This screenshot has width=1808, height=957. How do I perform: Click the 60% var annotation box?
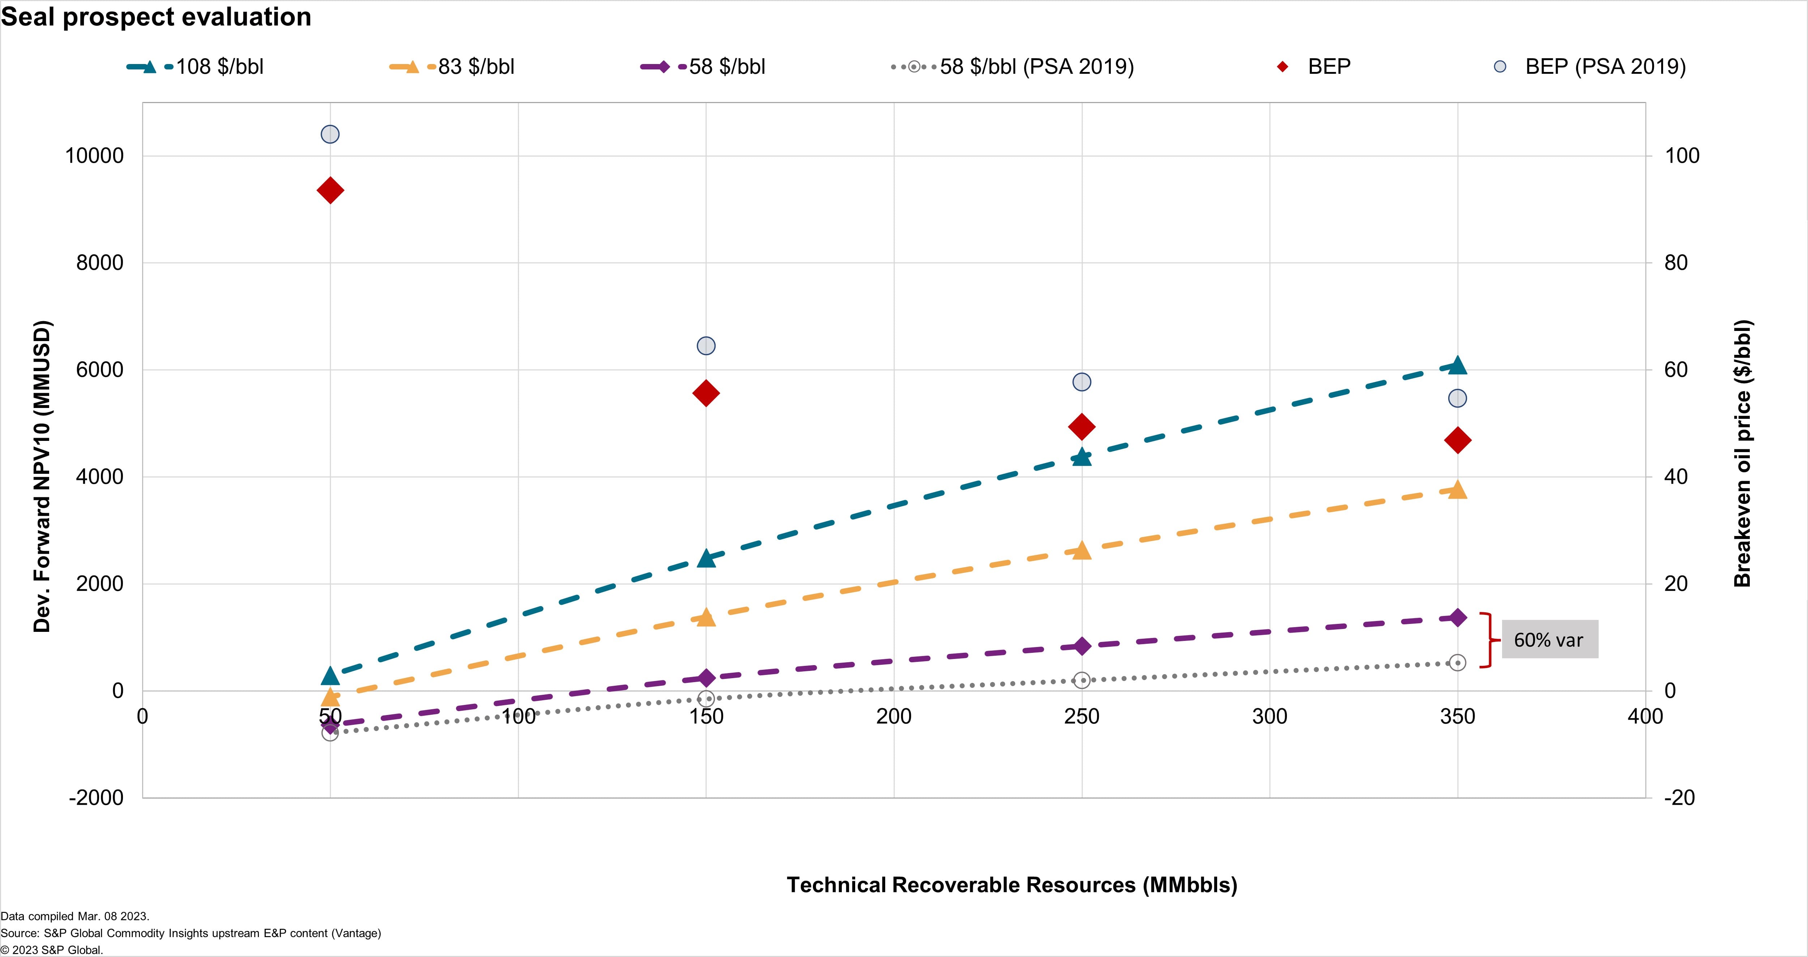click(1550, 640)
